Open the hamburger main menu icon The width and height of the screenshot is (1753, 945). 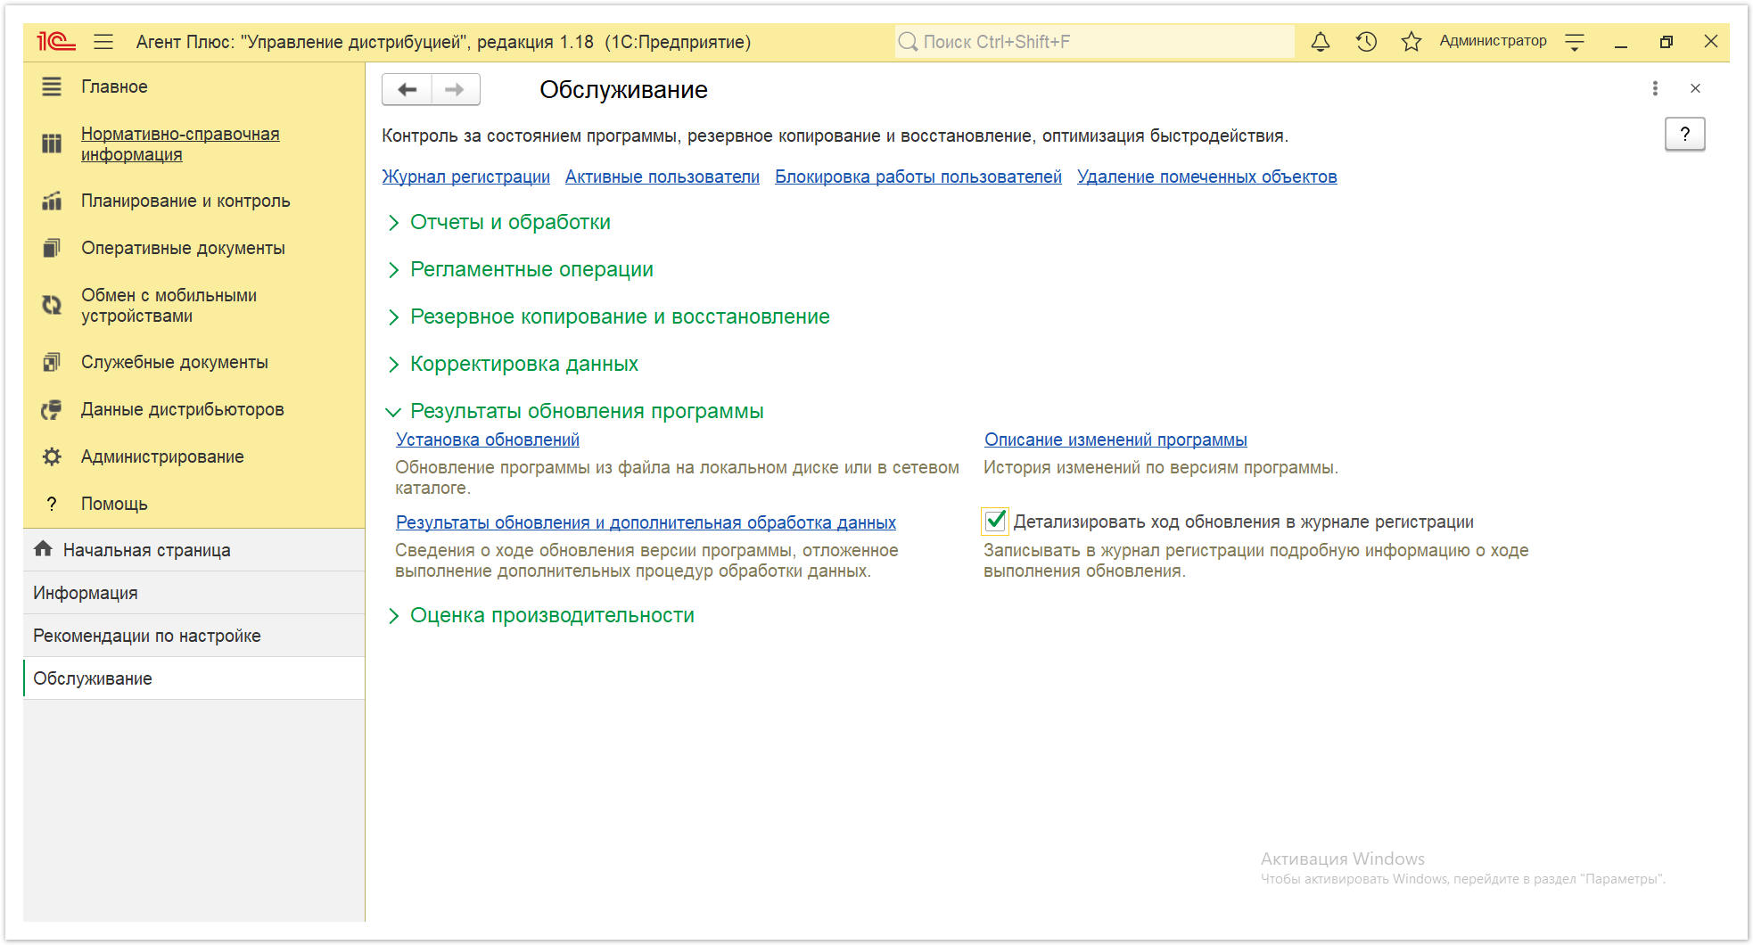point(103,41)
